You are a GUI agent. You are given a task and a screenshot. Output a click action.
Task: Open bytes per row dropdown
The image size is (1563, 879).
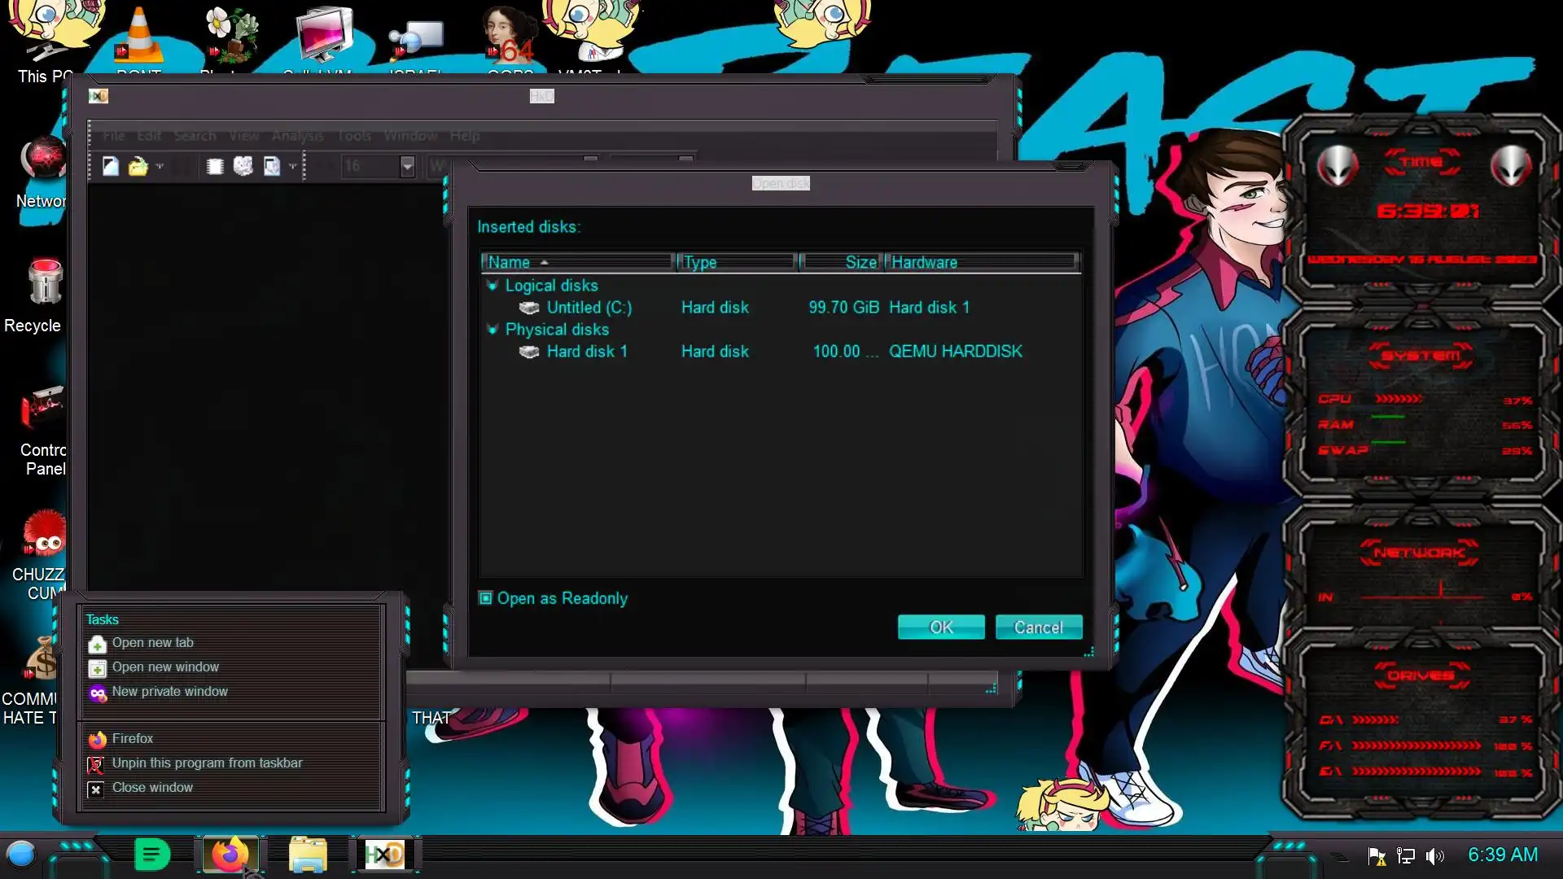click(407, 166)
